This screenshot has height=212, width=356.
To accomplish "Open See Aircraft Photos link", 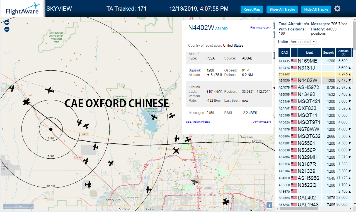I will click(198, 122).
